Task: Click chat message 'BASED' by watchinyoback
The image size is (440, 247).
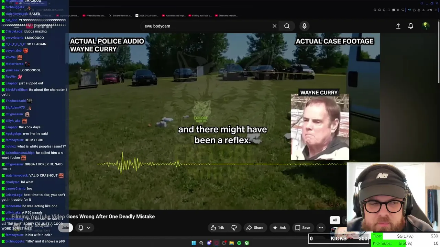Action: click(35, 14)
